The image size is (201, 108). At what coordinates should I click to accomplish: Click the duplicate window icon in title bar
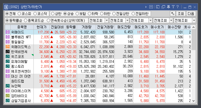(x=163, y=7)
